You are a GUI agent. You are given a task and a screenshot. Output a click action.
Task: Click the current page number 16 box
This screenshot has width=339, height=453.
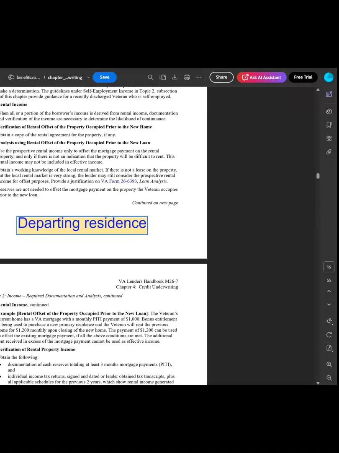[x=329, y=267]
